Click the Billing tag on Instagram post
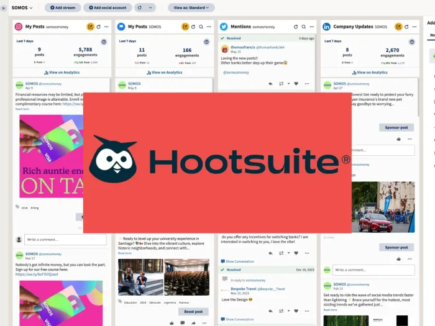Viewport: 435px width, 326px height. tap(35, 208)
